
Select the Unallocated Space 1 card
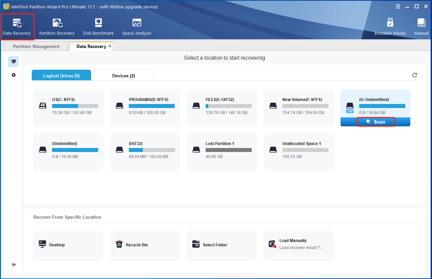point(299,152)
